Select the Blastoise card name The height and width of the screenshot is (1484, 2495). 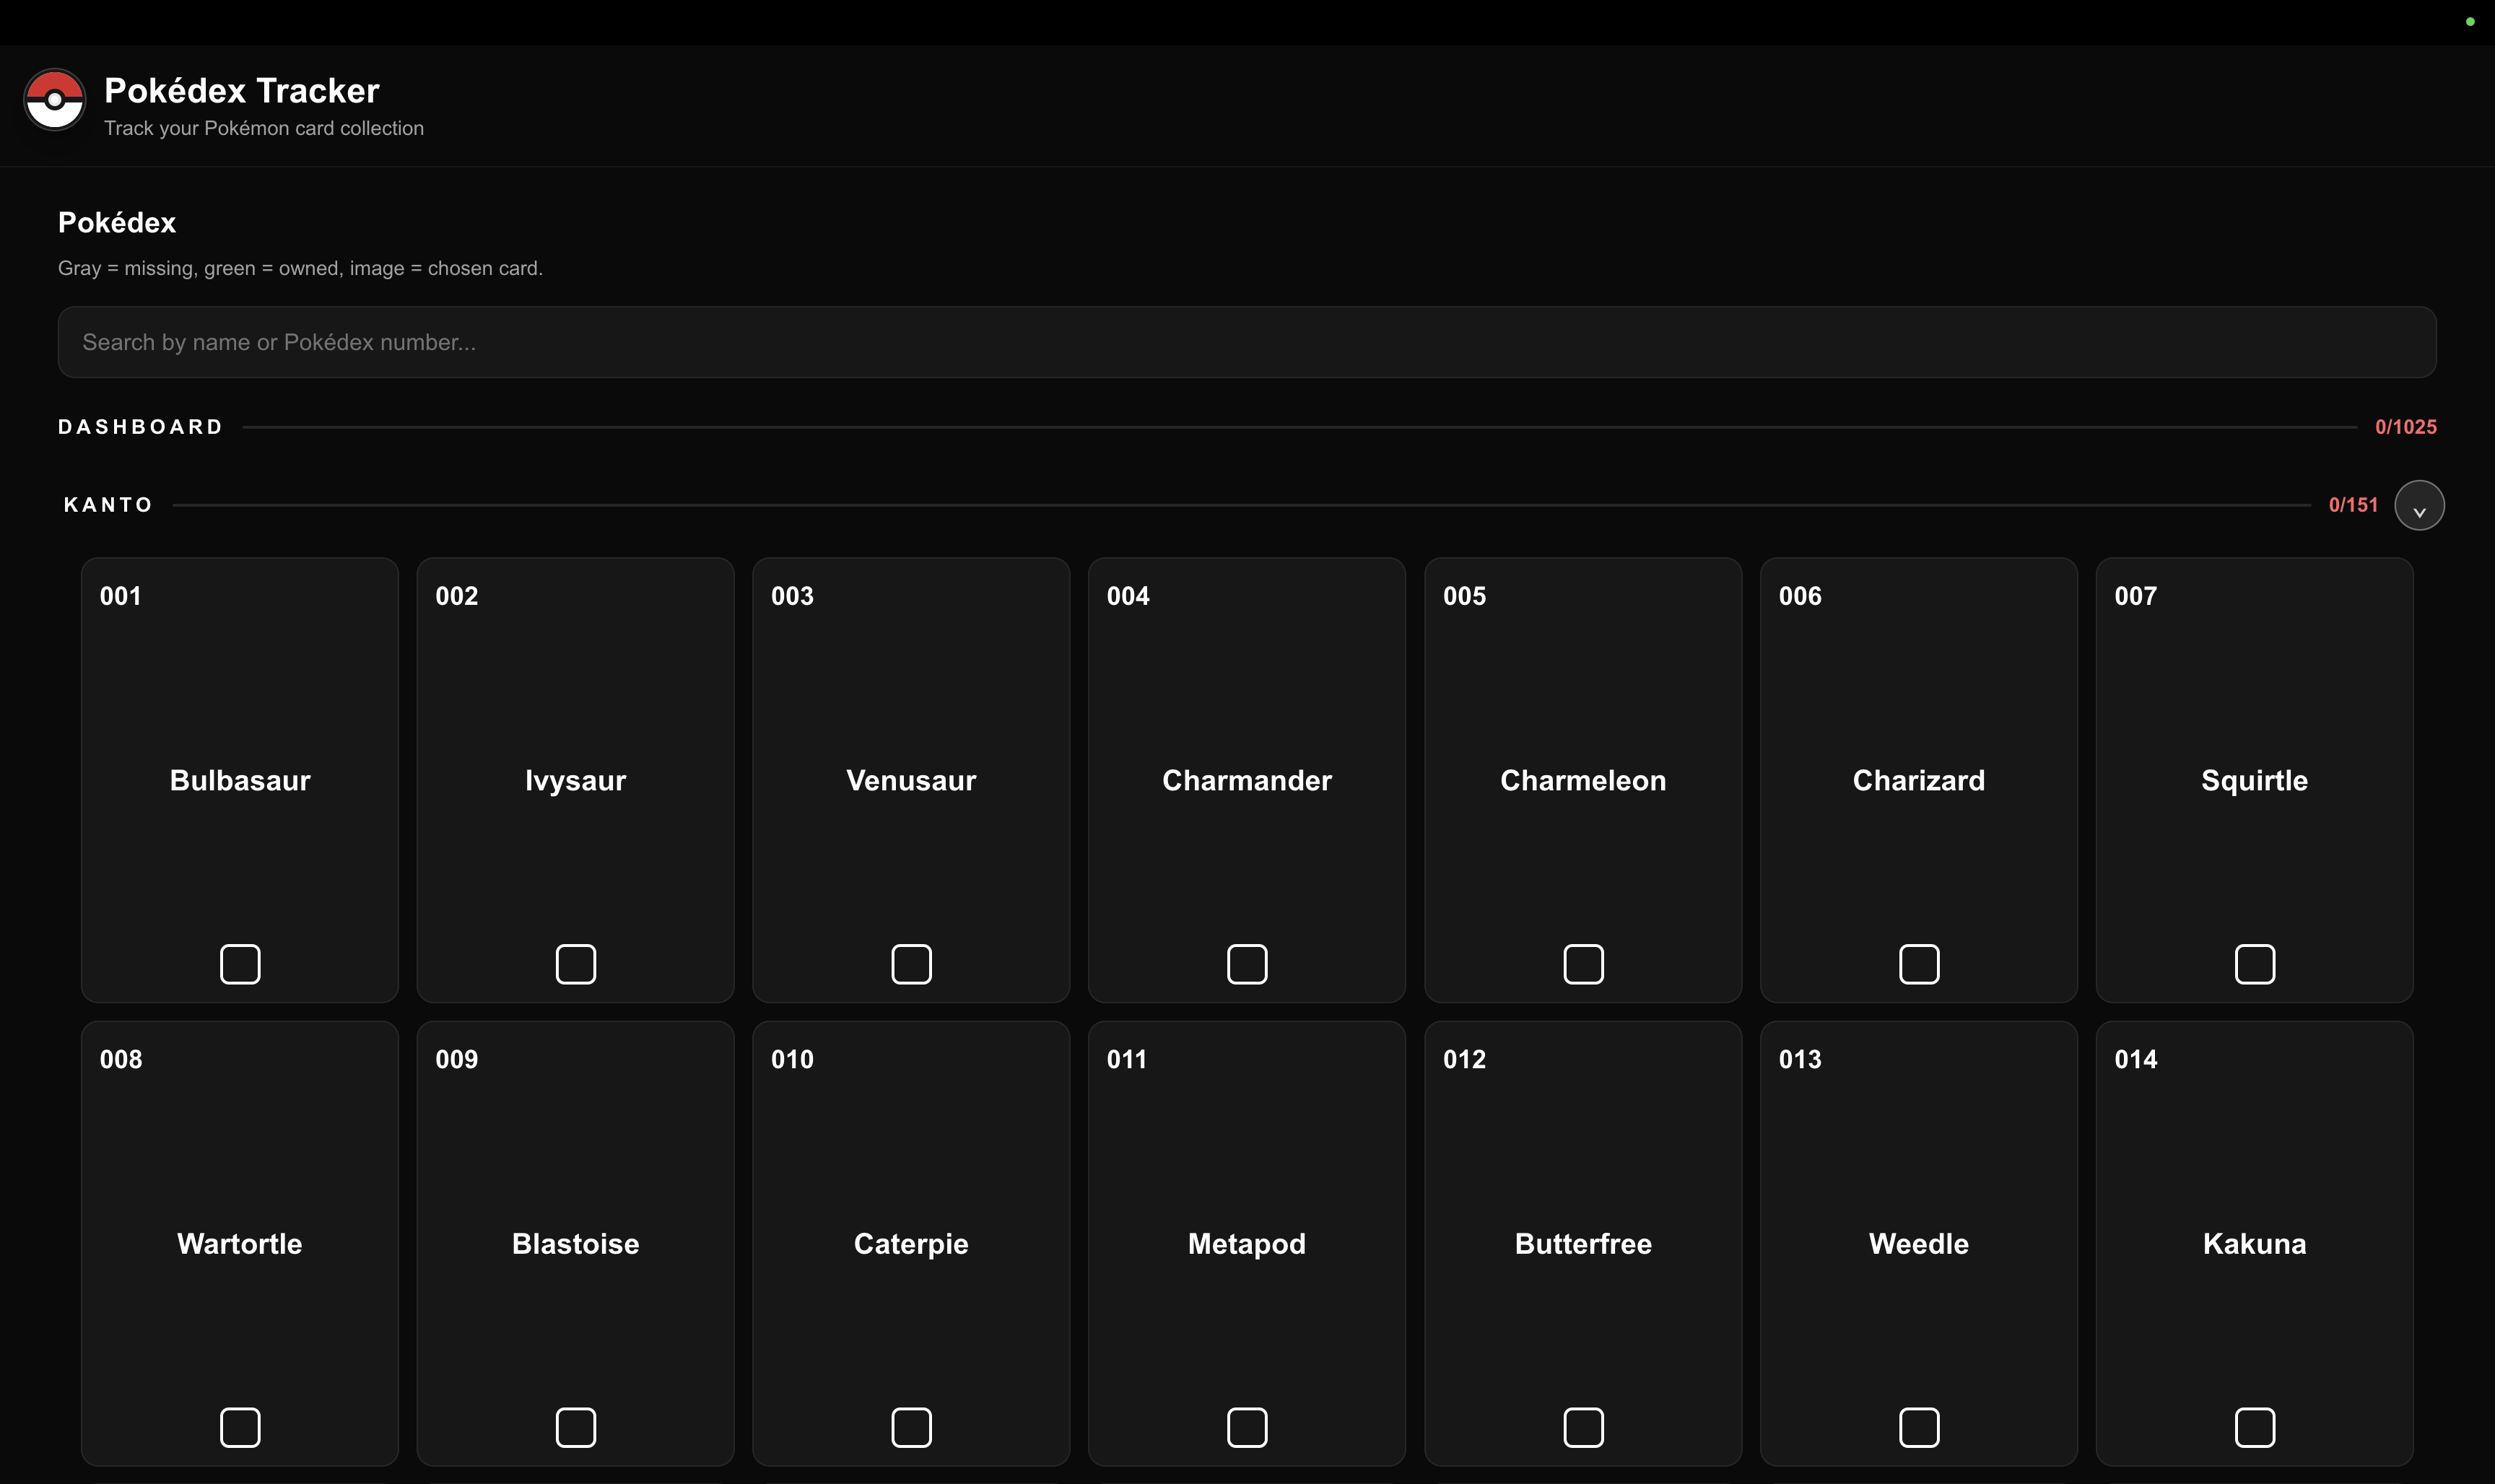point(576,1243)
